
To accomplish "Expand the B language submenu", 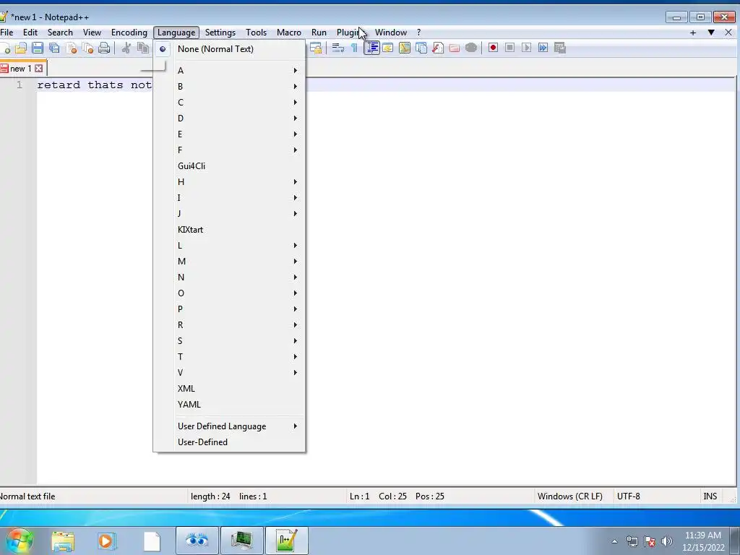I will pos(229,87).
